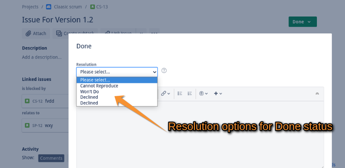Open Projects breadcrumb link
The width and height of the screenshot is (345, 168).
(30, 7)
